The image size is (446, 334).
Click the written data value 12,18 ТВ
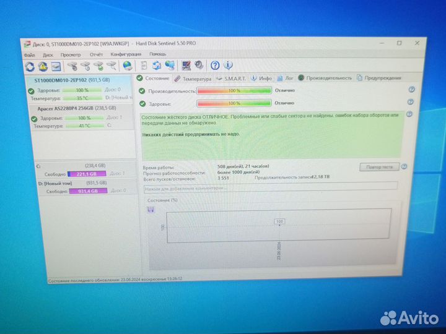(321, 177)
